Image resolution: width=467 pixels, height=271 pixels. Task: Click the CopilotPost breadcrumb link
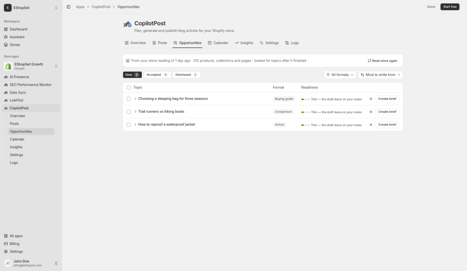point(101,7)
